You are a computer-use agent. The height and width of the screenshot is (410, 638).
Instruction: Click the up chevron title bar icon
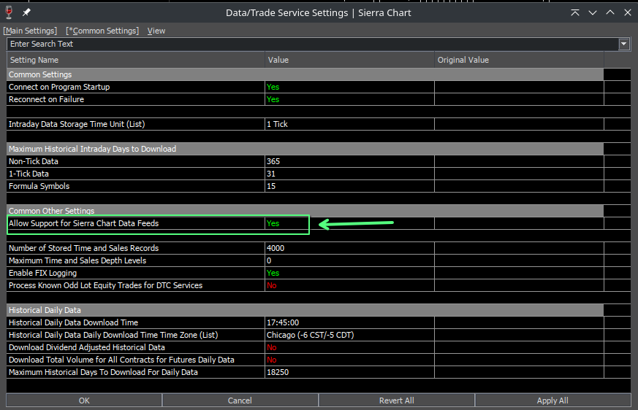tap(610, 12)
